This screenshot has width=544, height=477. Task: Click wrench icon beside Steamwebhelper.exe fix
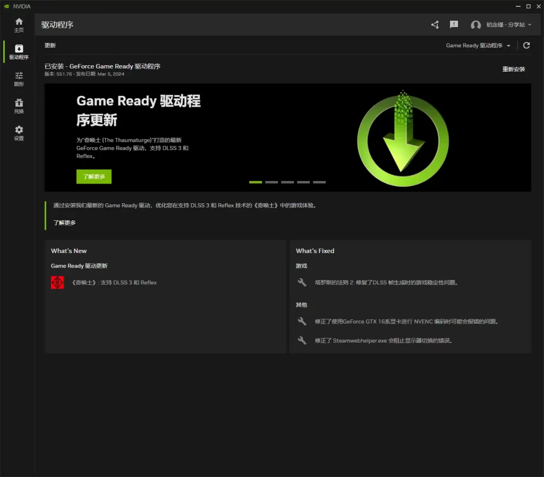point(302,341)
